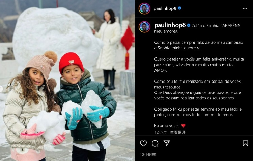Click the photo of the two children
Image resolution: width=253 pixels, height=161 pixels.
click(x=67, y=80)
